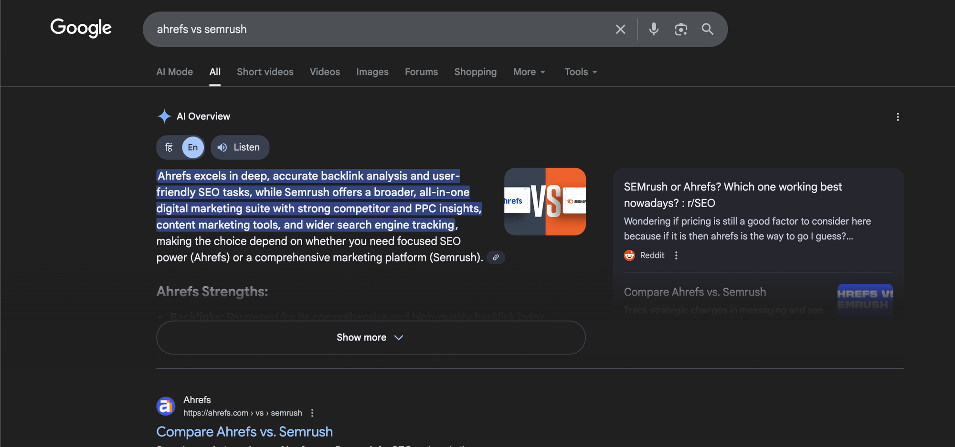The image size is (955, 447).
Task: Go to the AI Mode tab
Action: pos(174,72)
